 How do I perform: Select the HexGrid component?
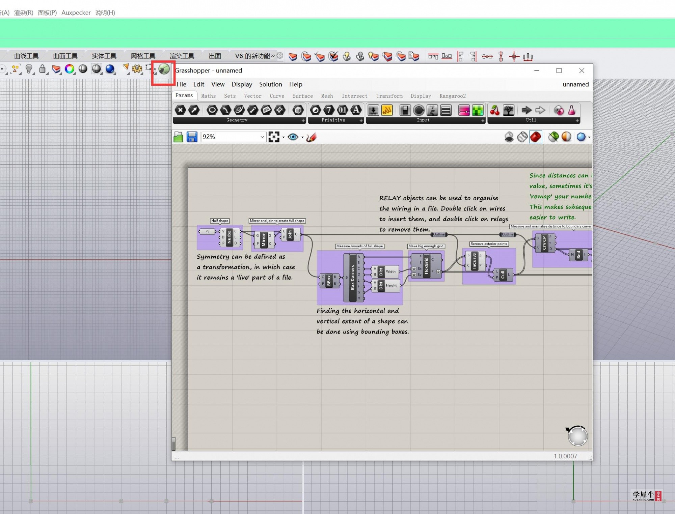[x=426, y=266]
